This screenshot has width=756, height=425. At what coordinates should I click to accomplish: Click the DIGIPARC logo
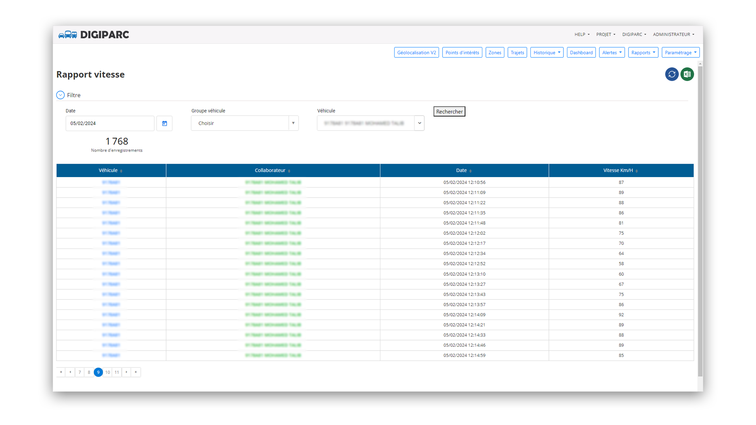(94, 35)
